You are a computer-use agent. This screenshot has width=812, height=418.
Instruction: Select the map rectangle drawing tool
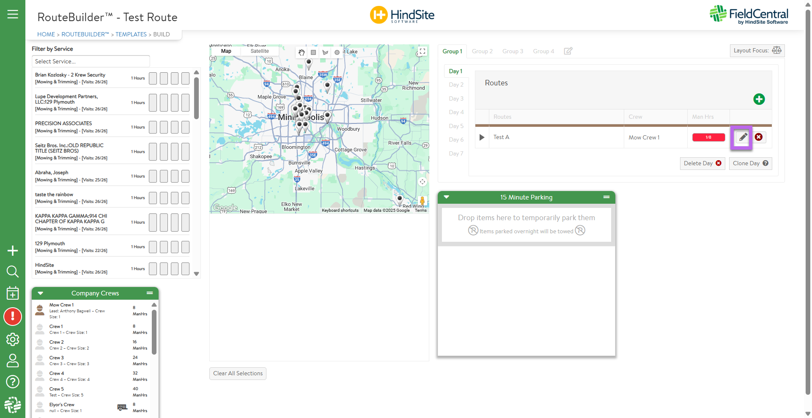[313, 52]
